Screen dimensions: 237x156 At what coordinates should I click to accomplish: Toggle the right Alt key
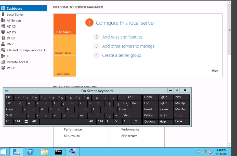(92, 122)
